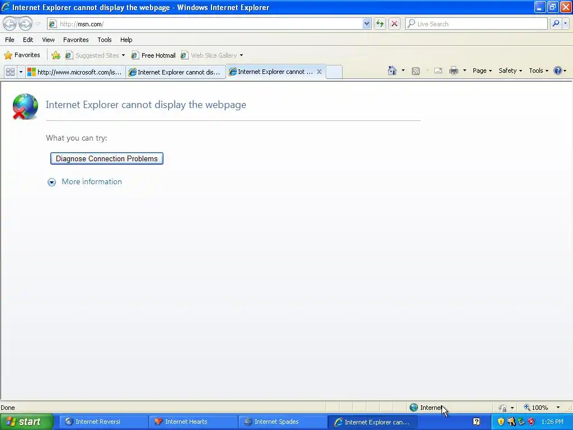The image size is (573, 430).
Task: Switch to the second Internet Explorer cannot display tab
Action: [x=175, y=72]
